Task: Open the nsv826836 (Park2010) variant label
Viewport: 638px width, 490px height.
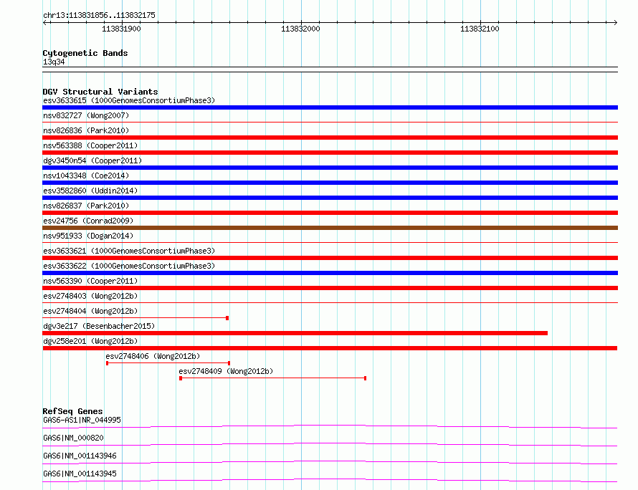Action: (x=86, y=130)
